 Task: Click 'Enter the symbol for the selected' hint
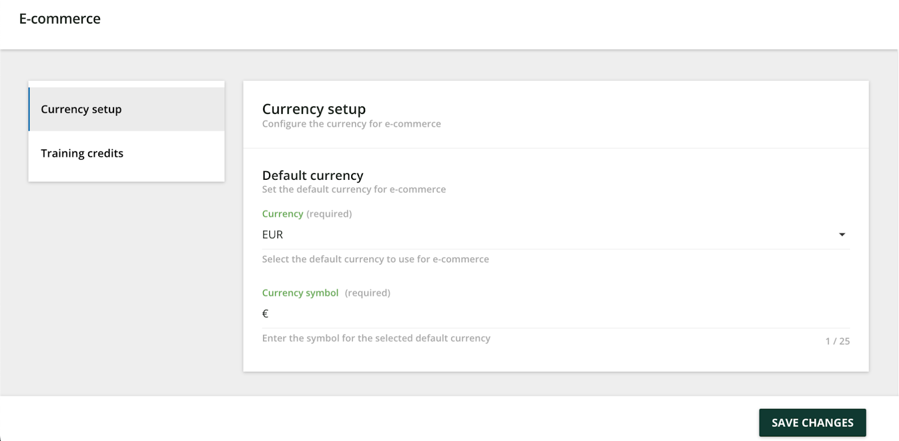(376, 338)
